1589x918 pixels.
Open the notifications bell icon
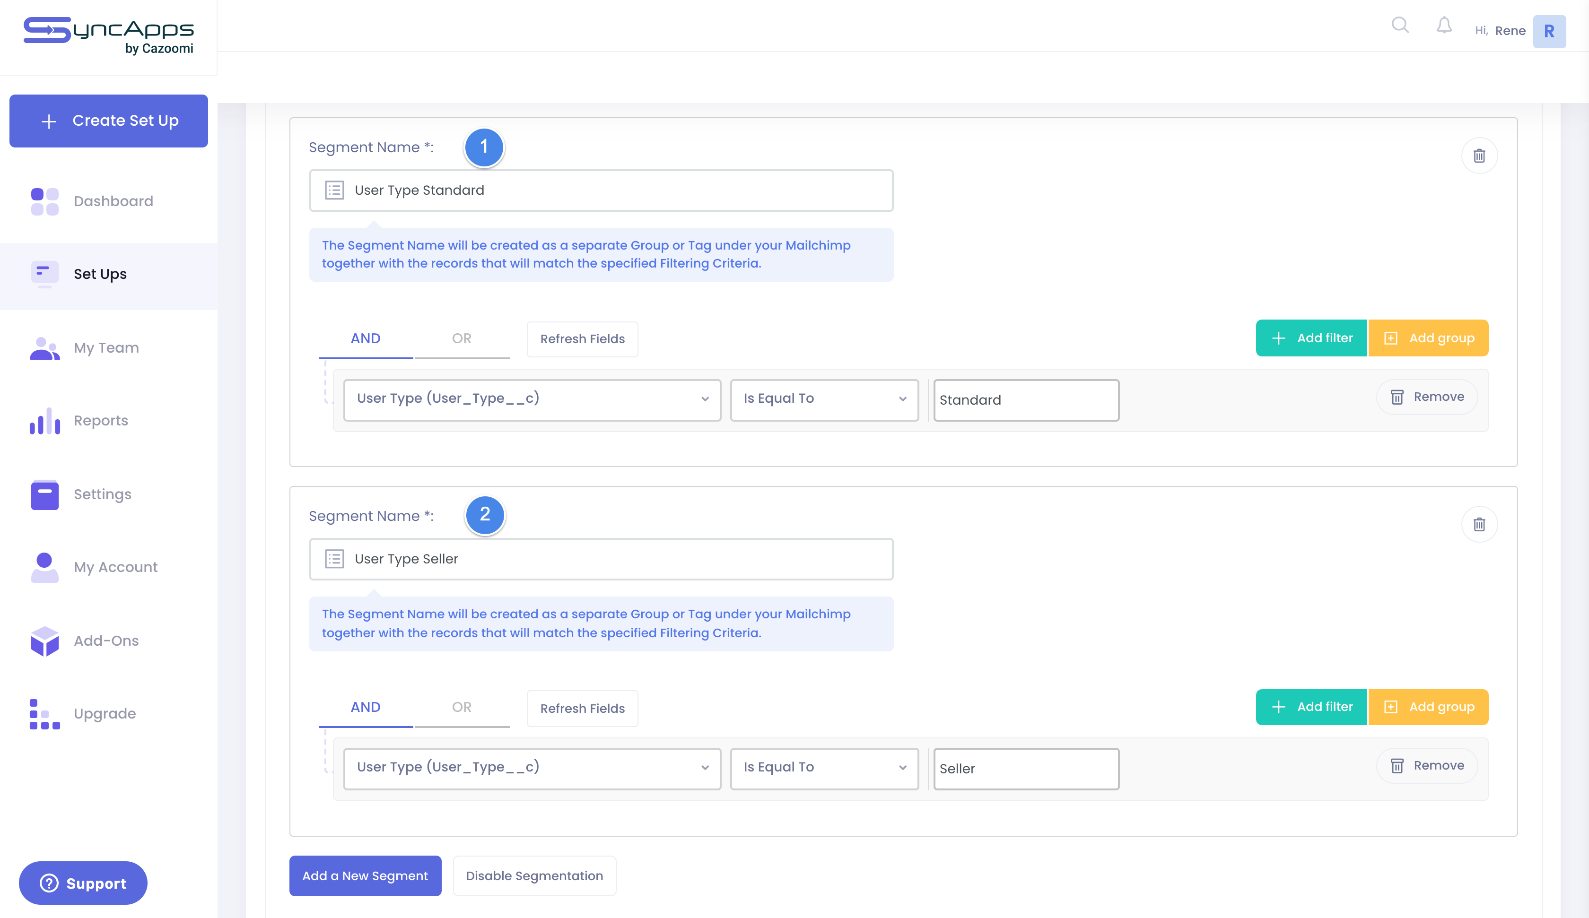tap(1444, 25)
